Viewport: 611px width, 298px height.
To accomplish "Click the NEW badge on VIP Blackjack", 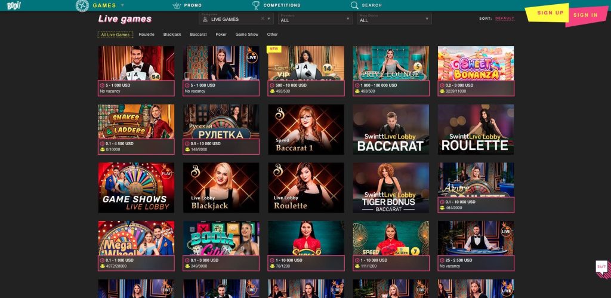I will [x=274, y=49].
